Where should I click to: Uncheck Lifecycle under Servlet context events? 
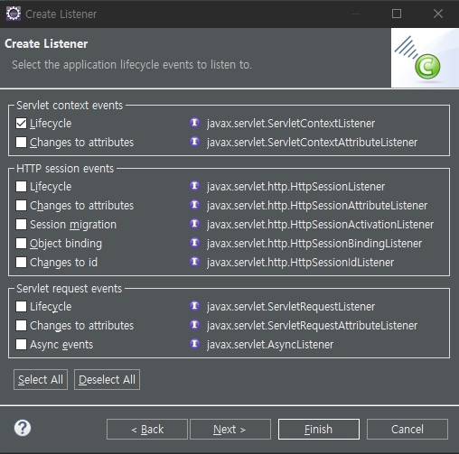point(21,124)
